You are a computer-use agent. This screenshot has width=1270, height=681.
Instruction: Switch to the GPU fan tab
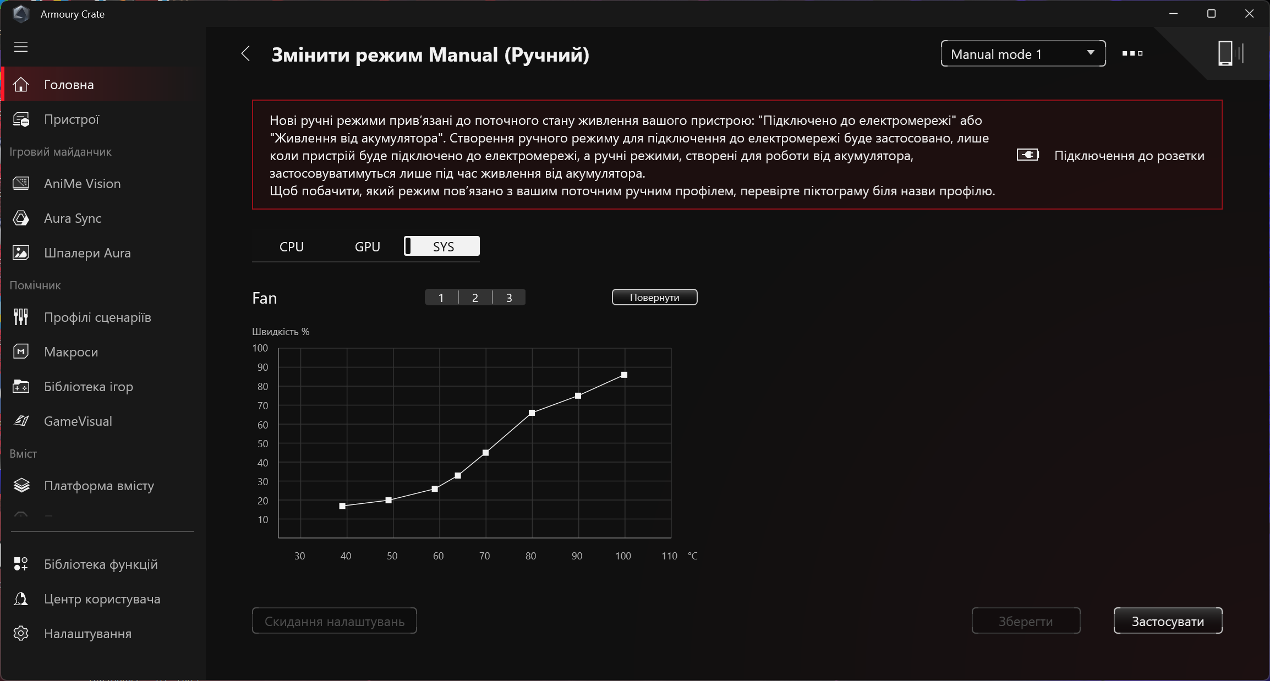click(x=367, y=246)
